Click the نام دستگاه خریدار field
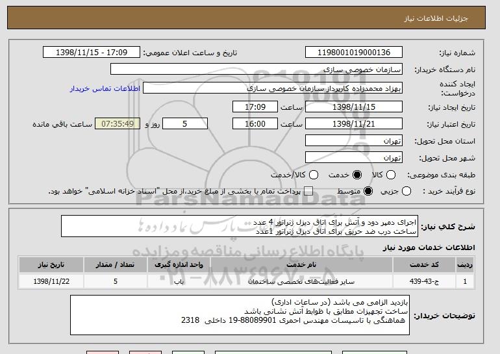Image resolution: width=500 pixels, height=354 pixels. (256, 70)
